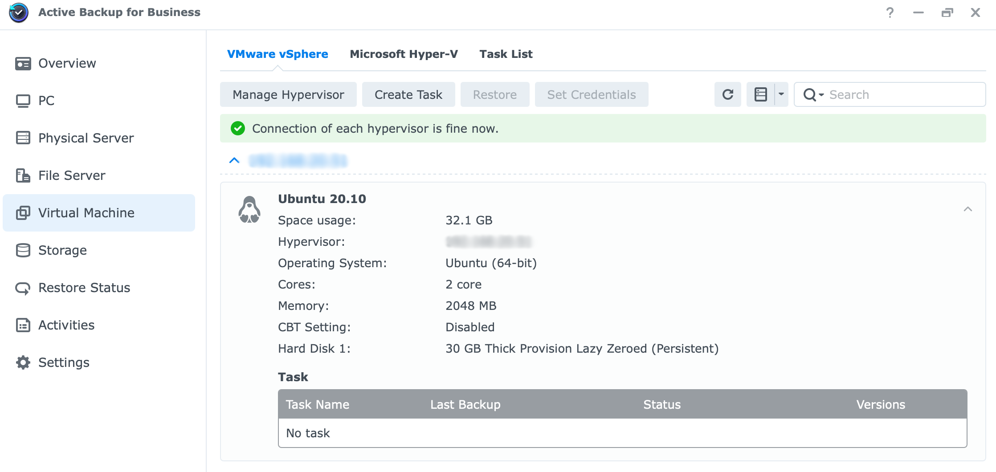The width and height of the screenshot is (996, 472).
Task: Click the Last Backup column header
Action: [465, 404]
